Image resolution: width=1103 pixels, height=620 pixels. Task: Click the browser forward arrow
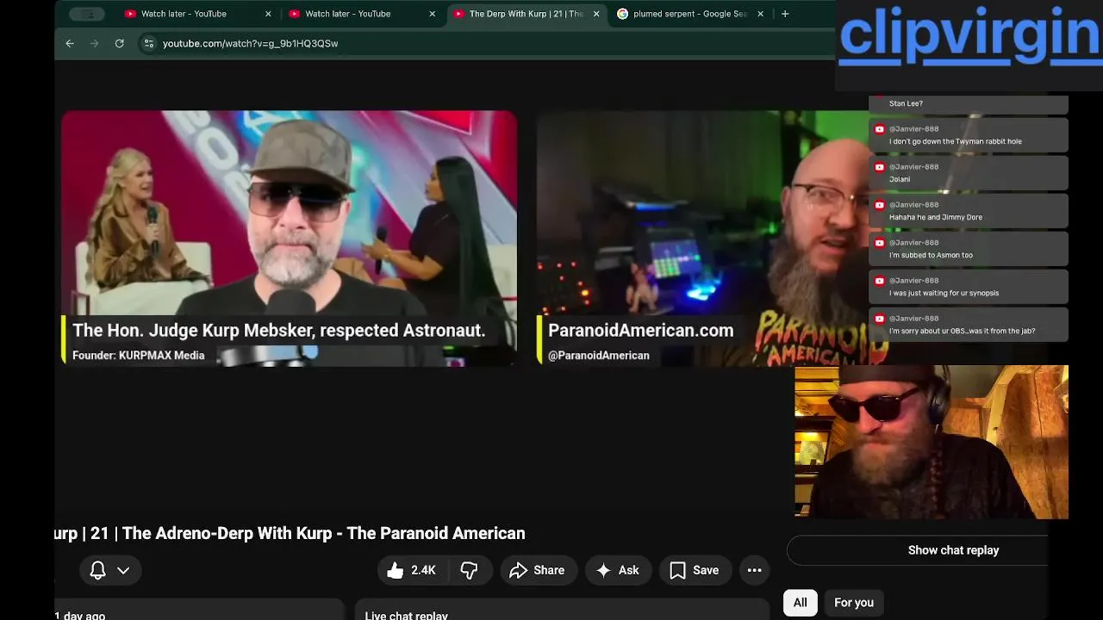click(x=95, y=43)
